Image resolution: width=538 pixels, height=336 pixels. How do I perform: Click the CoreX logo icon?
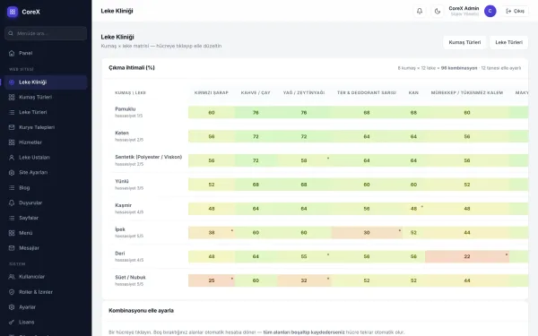tap(13, 12)
